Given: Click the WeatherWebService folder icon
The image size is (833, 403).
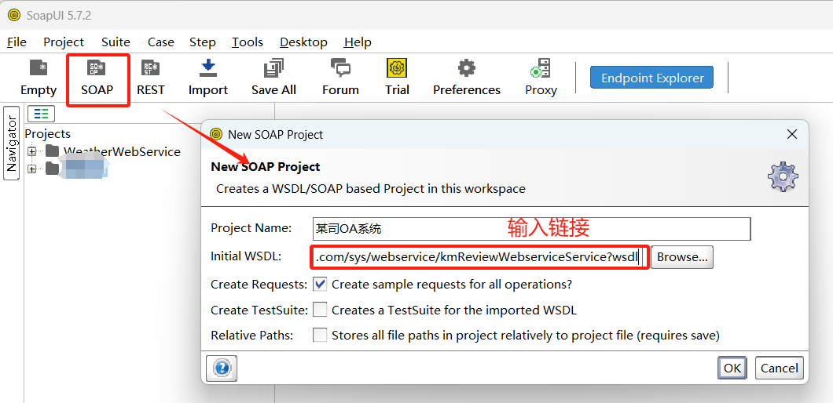Looking at the screenshot, I should 52,151.
